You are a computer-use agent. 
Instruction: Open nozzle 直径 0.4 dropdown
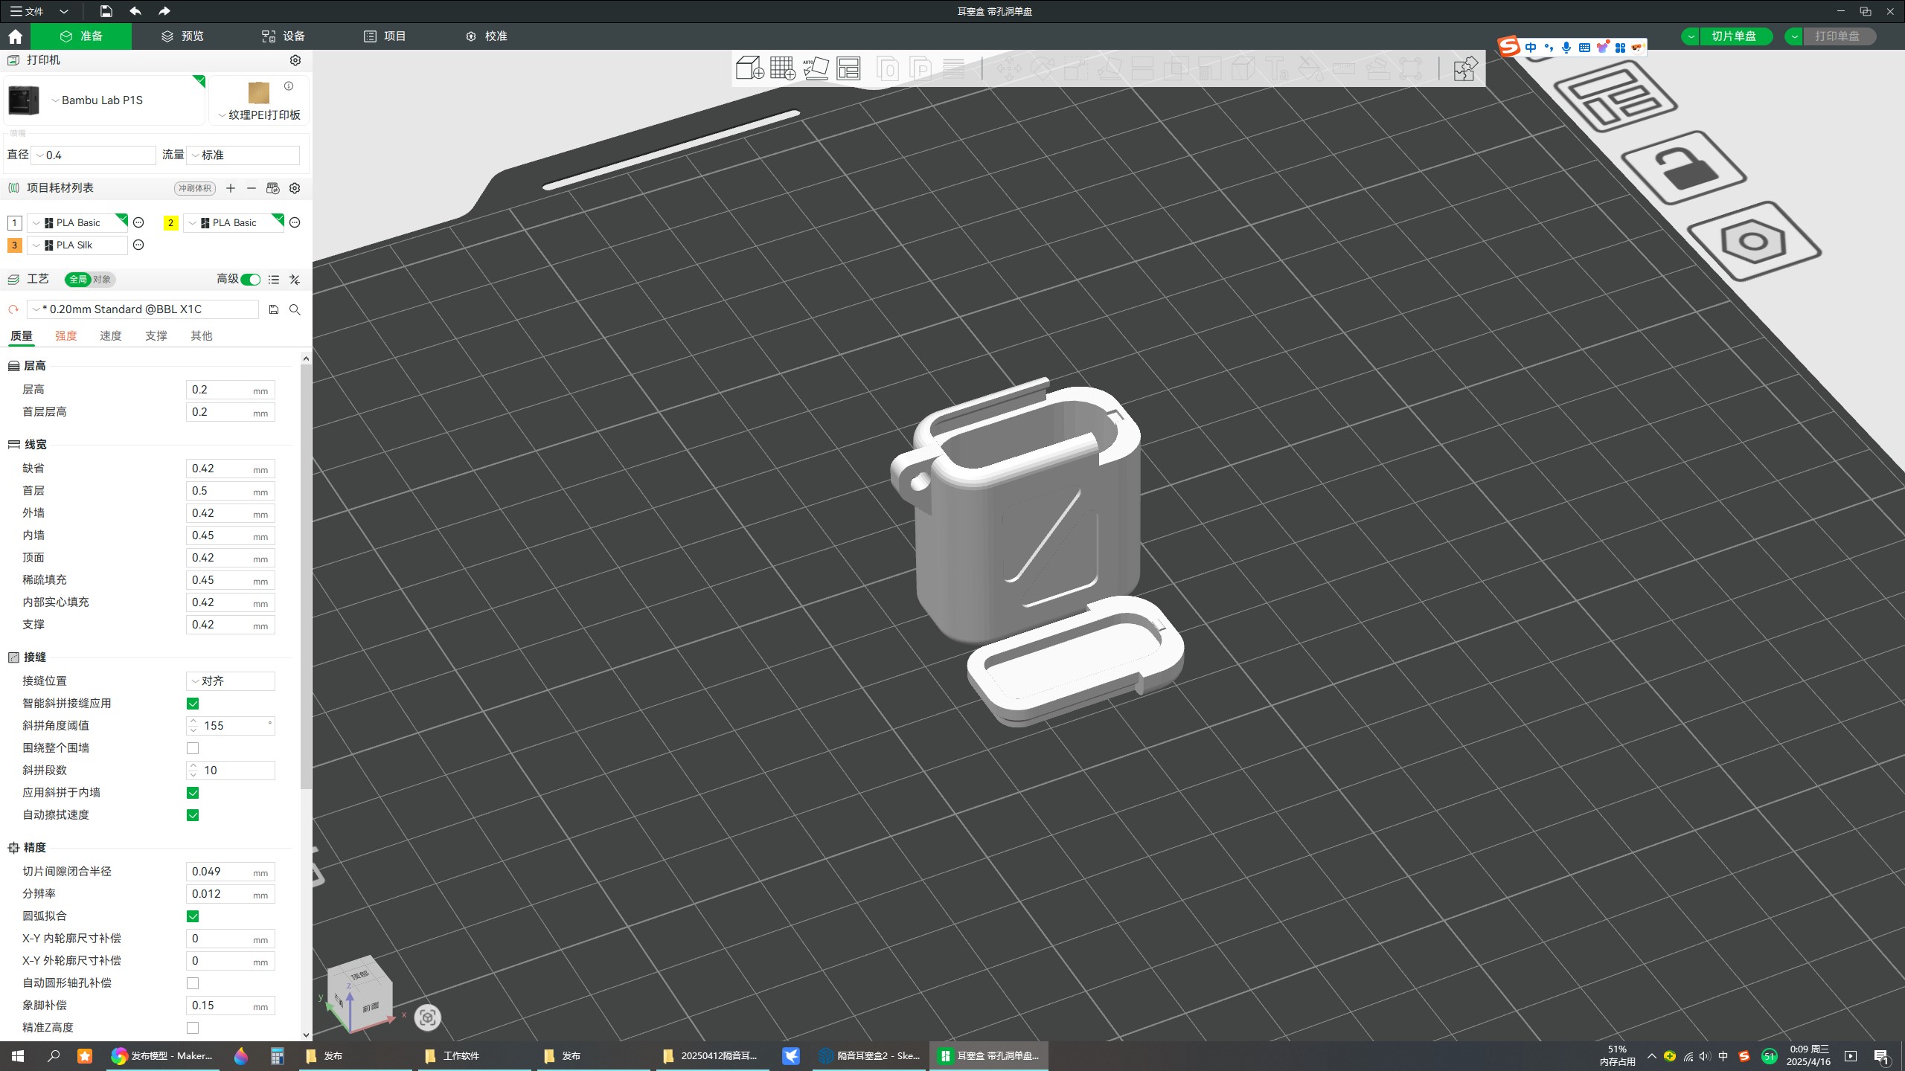(94, 155)
